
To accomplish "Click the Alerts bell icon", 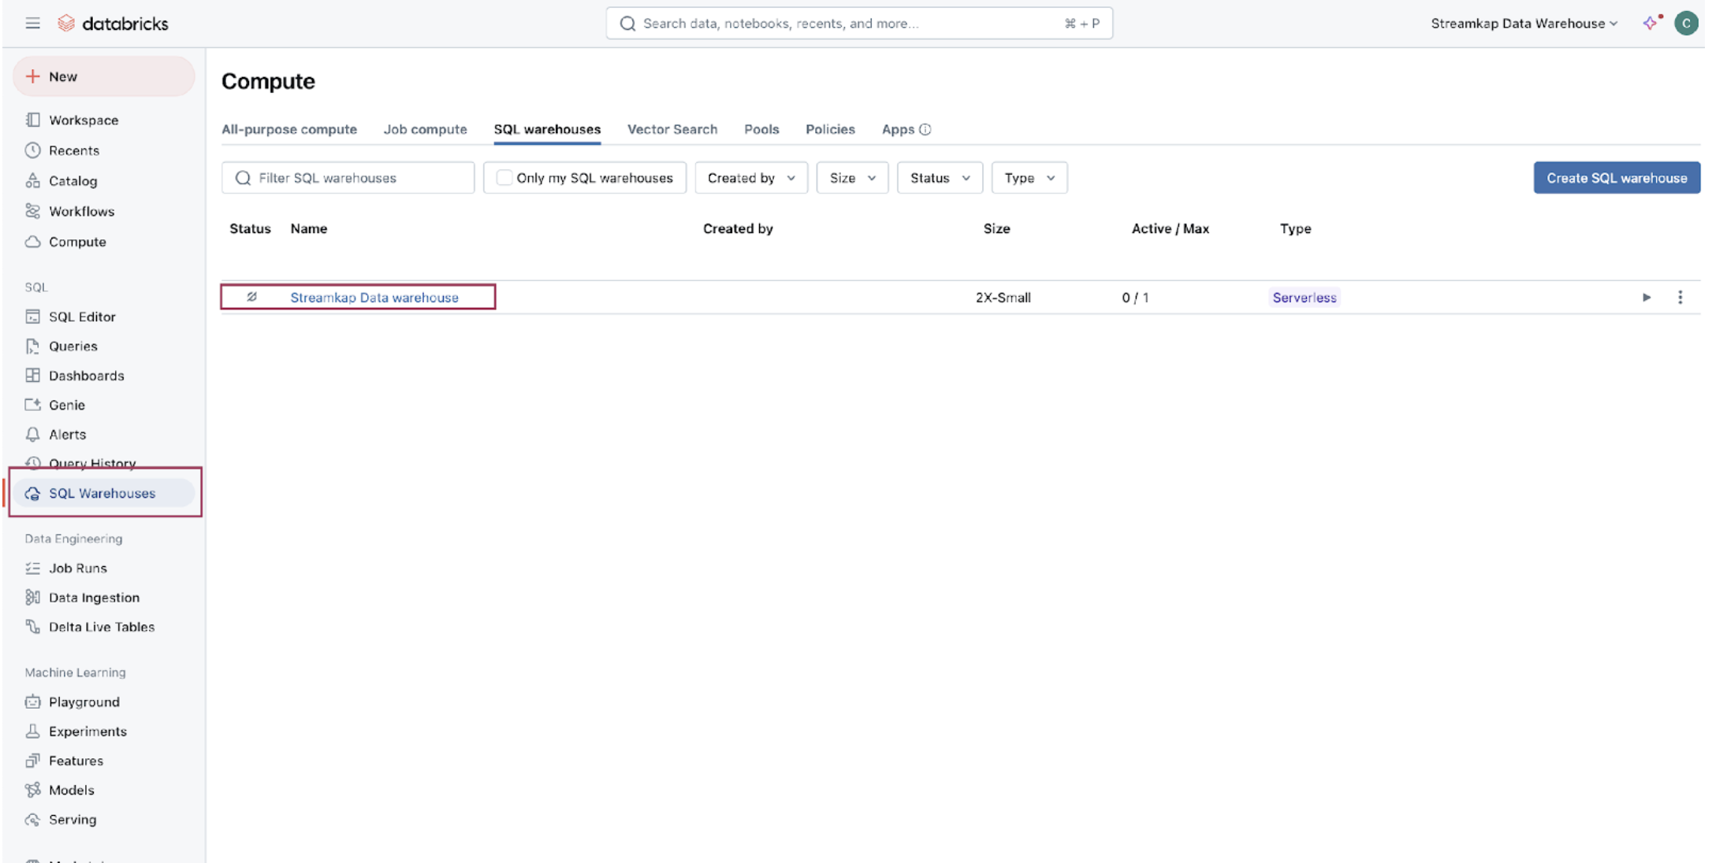I will pyautogui.click(x=32, y=435).
